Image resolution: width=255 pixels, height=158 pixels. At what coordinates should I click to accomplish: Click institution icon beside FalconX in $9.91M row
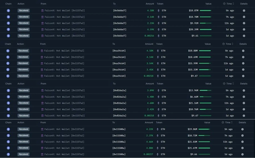42,23
